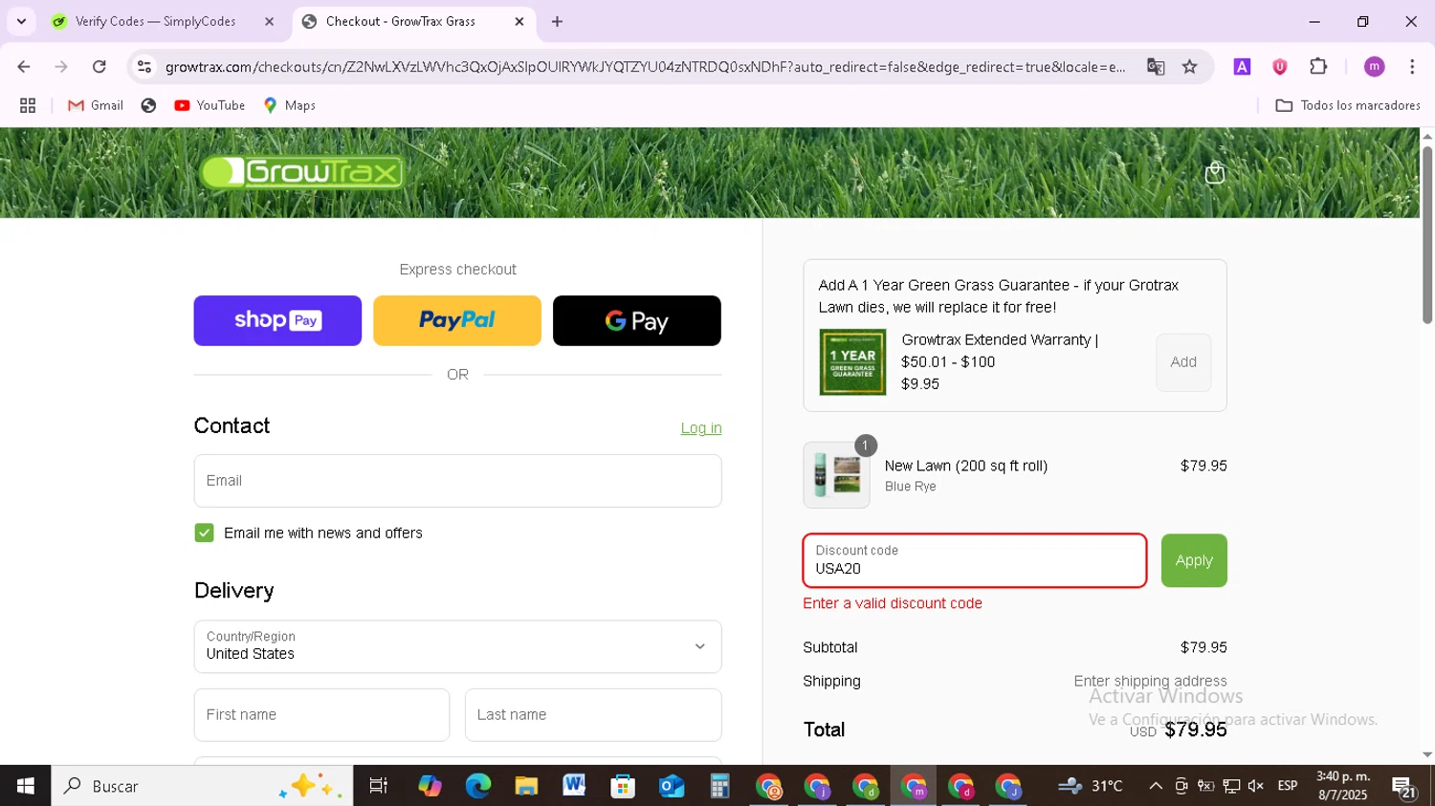Open Chrome three-dot menu

click(x=1412, y=67)
